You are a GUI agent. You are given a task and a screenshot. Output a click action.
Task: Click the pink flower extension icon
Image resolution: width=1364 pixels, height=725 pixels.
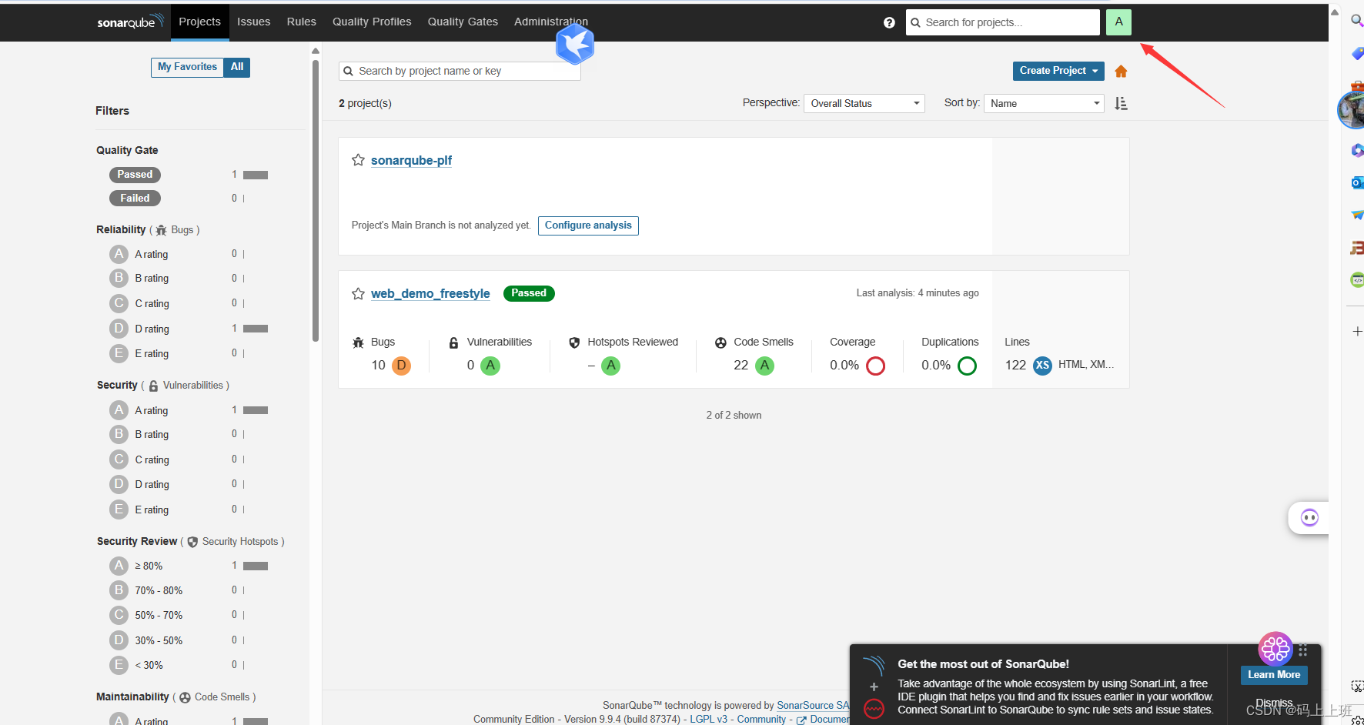point(1275,649)
